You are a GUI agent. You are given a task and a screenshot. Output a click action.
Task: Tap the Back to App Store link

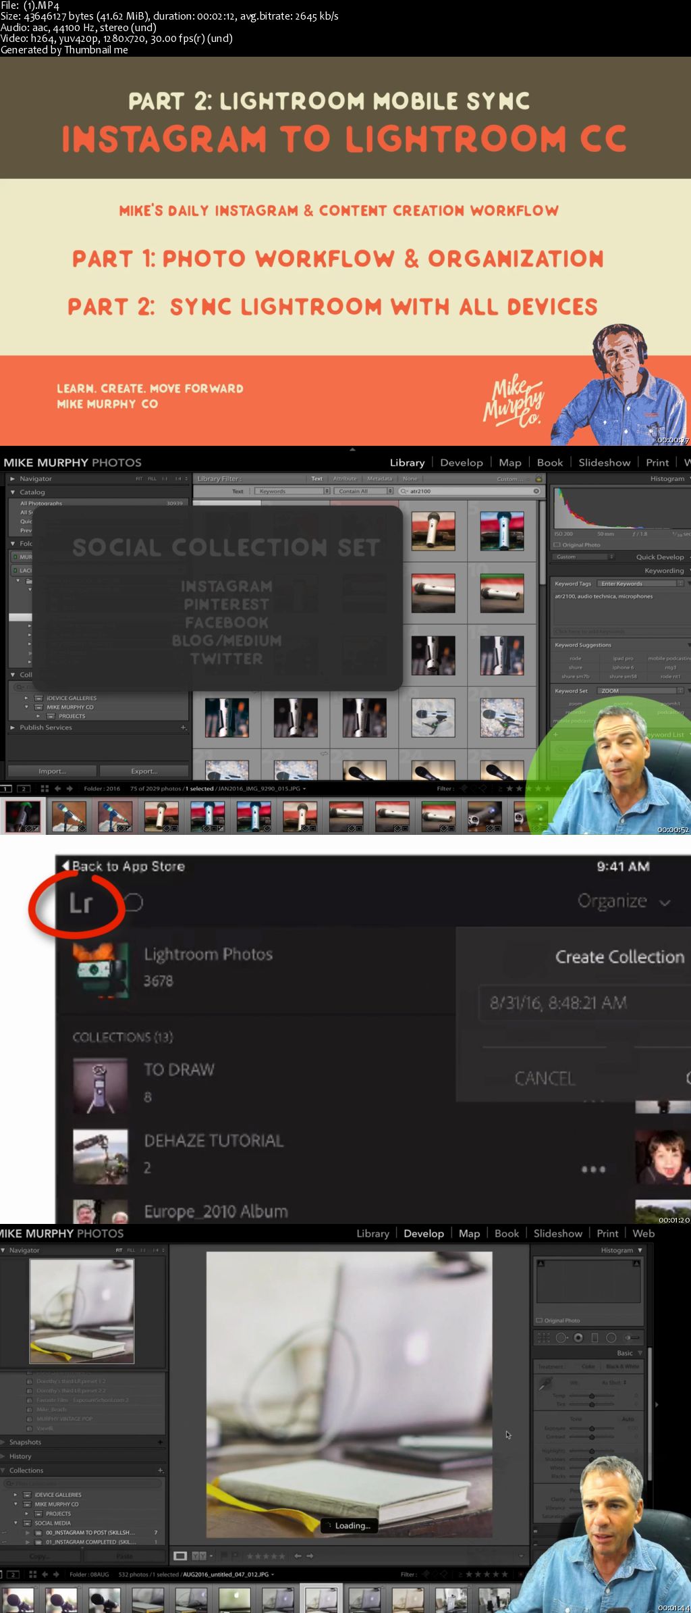[123, 866]
